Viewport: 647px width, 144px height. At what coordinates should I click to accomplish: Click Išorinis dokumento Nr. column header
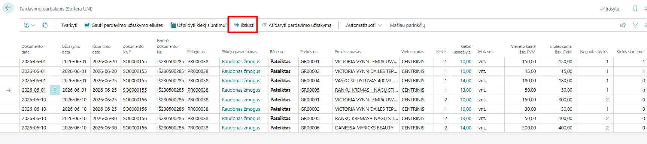(167, 46)
